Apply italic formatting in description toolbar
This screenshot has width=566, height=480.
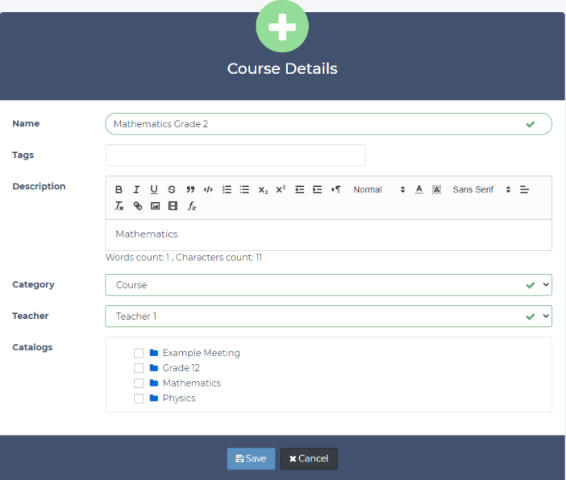point(136,190)
